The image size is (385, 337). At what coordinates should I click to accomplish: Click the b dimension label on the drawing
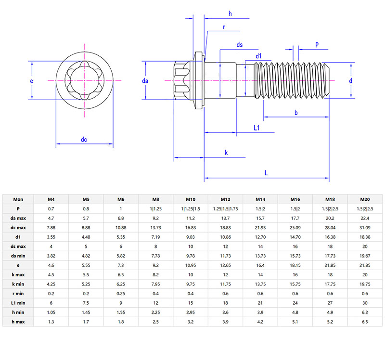(x=295, y=113)
